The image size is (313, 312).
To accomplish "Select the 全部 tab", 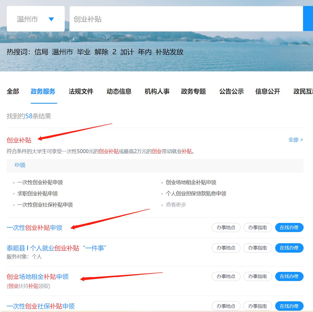I will point(13,91).
